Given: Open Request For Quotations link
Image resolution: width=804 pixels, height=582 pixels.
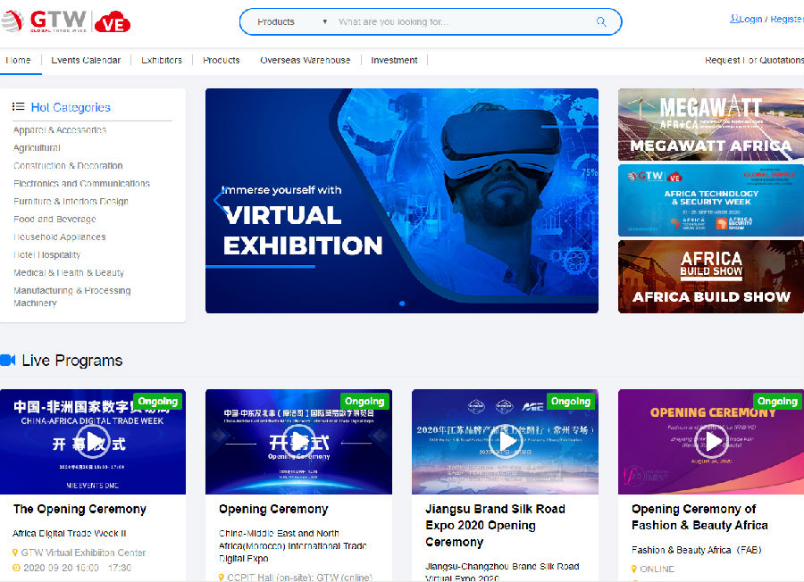Looking at the screenshot, I should click(x=754, y=60).
